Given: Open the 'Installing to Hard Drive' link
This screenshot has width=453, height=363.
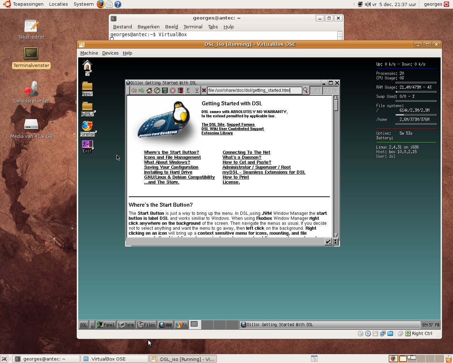Looking at the screenshot, I should click(168, 172).
